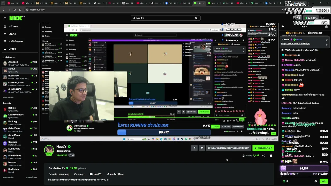The image size is (331, 186).
Task: Click the gift subscriptions button
Action: coord(229,148)
